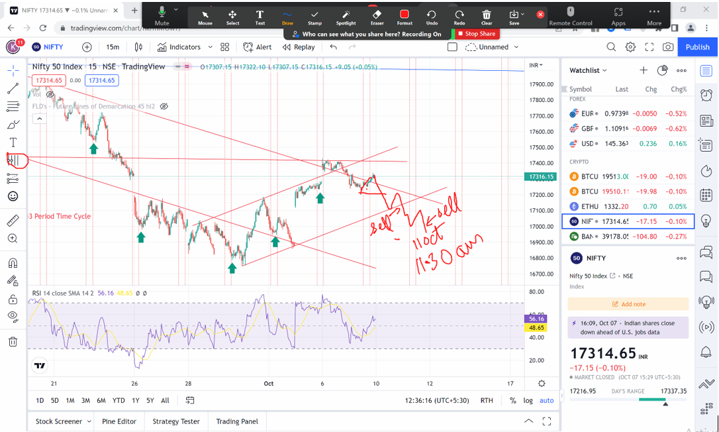Activate the Zoom Draw tool
The width and height of the screenshot is (719, 432).
pyautogui.click(x=287, y=17)
